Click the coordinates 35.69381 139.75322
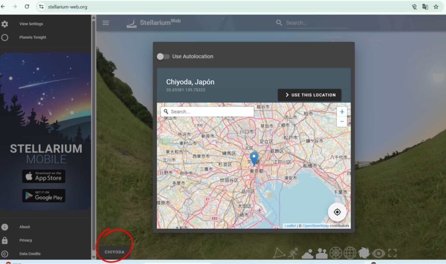 coord(186,90)
